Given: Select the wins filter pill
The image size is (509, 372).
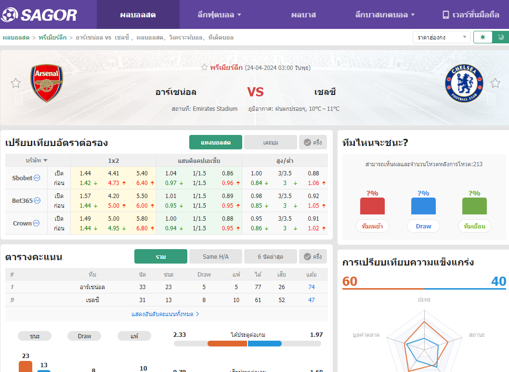Looking at the screenshot, I should point(35,336).
